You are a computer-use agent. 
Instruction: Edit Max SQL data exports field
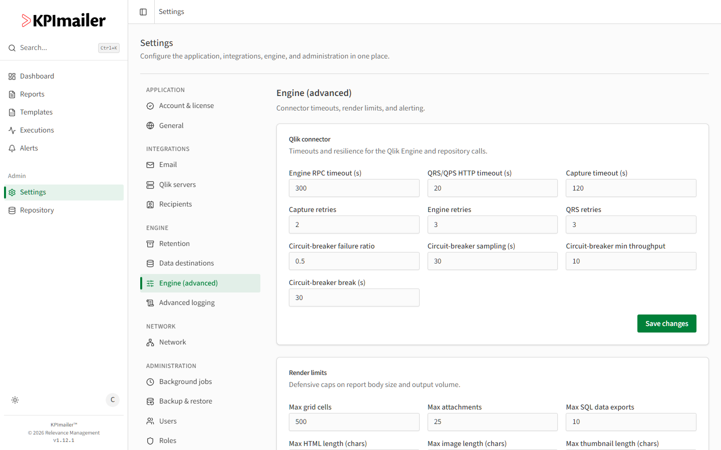631,422
